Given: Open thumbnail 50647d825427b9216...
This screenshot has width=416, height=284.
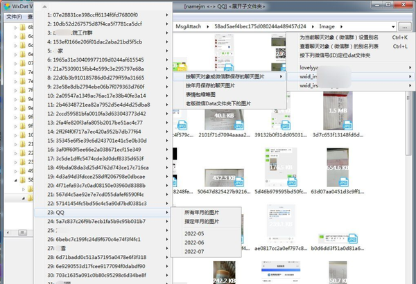Looking at the screenshot, I should 224,178.
